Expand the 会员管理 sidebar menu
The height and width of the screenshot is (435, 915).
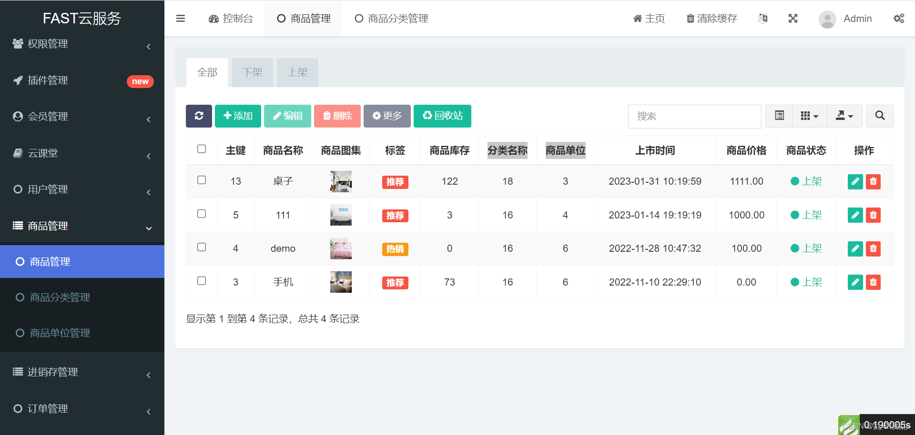(x=48, y=116)
